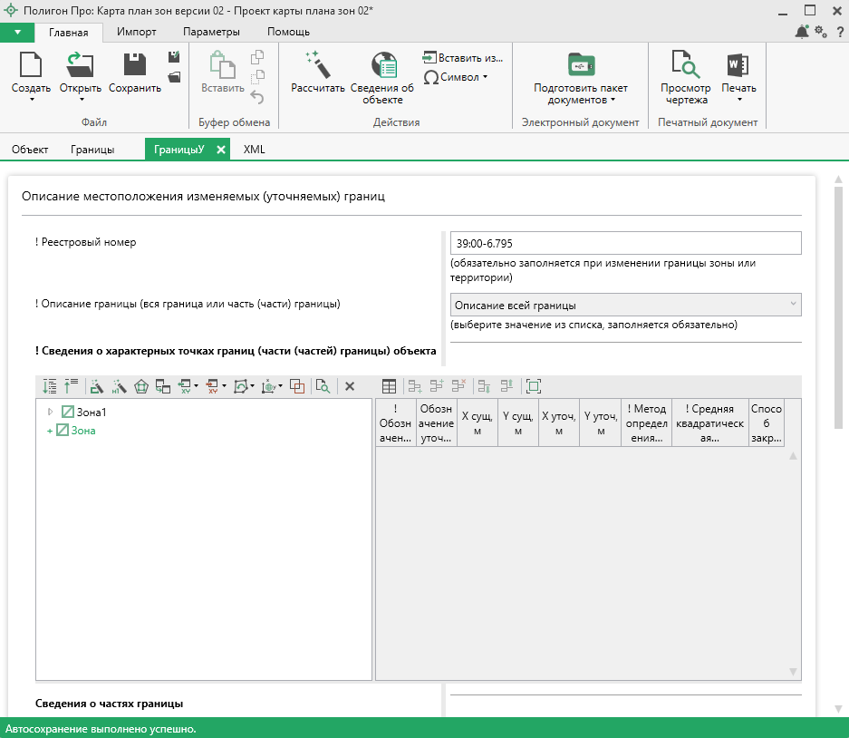
Task: Switch to the XML tab
Action: coord(255,150)
